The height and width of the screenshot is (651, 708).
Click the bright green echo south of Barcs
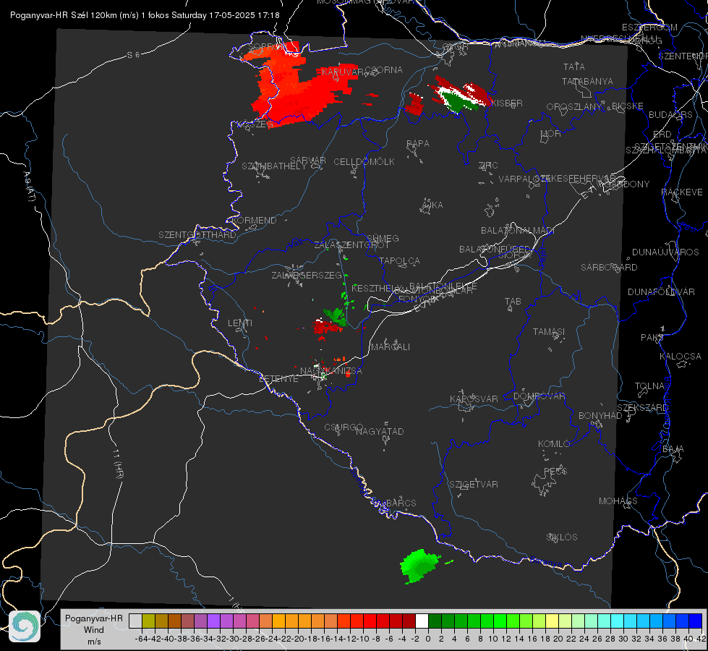coord(420,566)
